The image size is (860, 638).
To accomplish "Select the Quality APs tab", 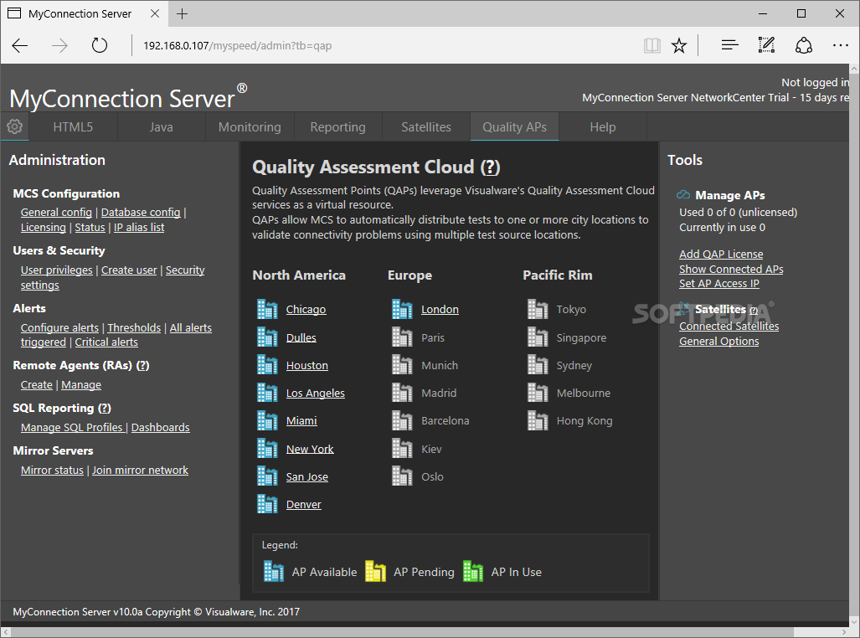I will pyautogui.click(x=514, y=126).
